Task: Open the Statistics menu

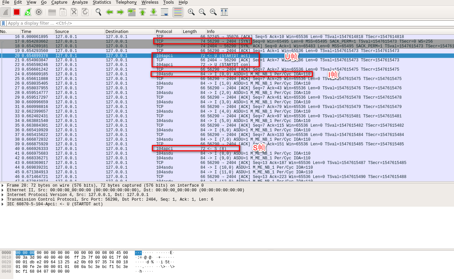Action: [102, 2]
